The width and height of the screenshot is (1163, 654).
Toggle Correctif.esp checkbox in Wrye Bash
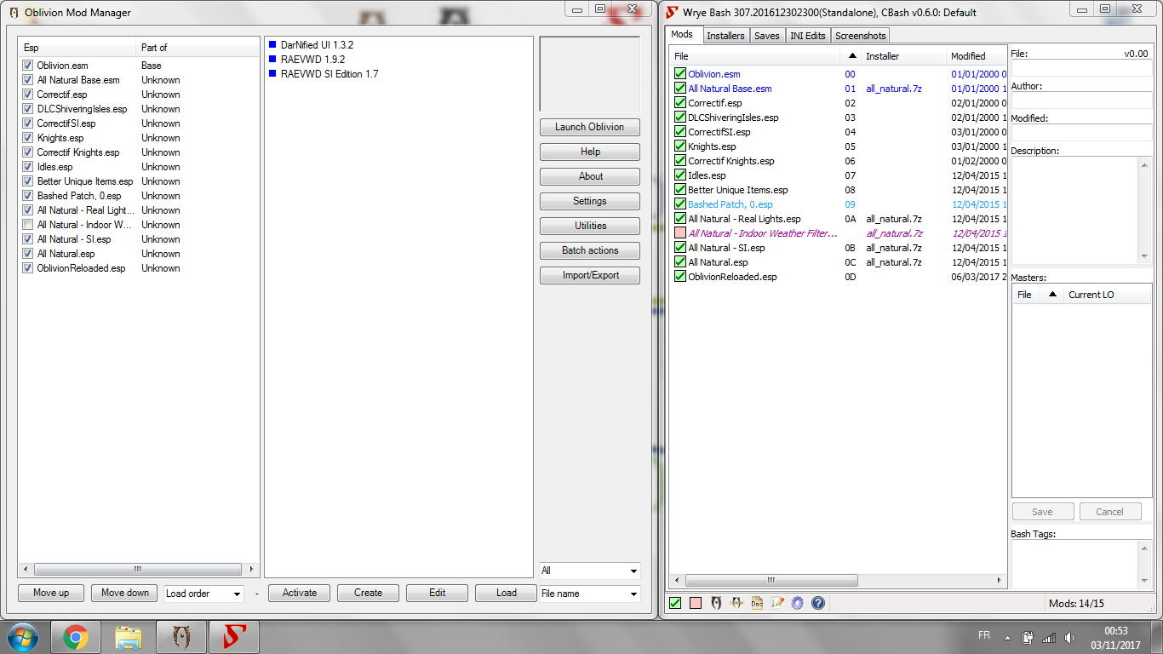tap(679, 103)
